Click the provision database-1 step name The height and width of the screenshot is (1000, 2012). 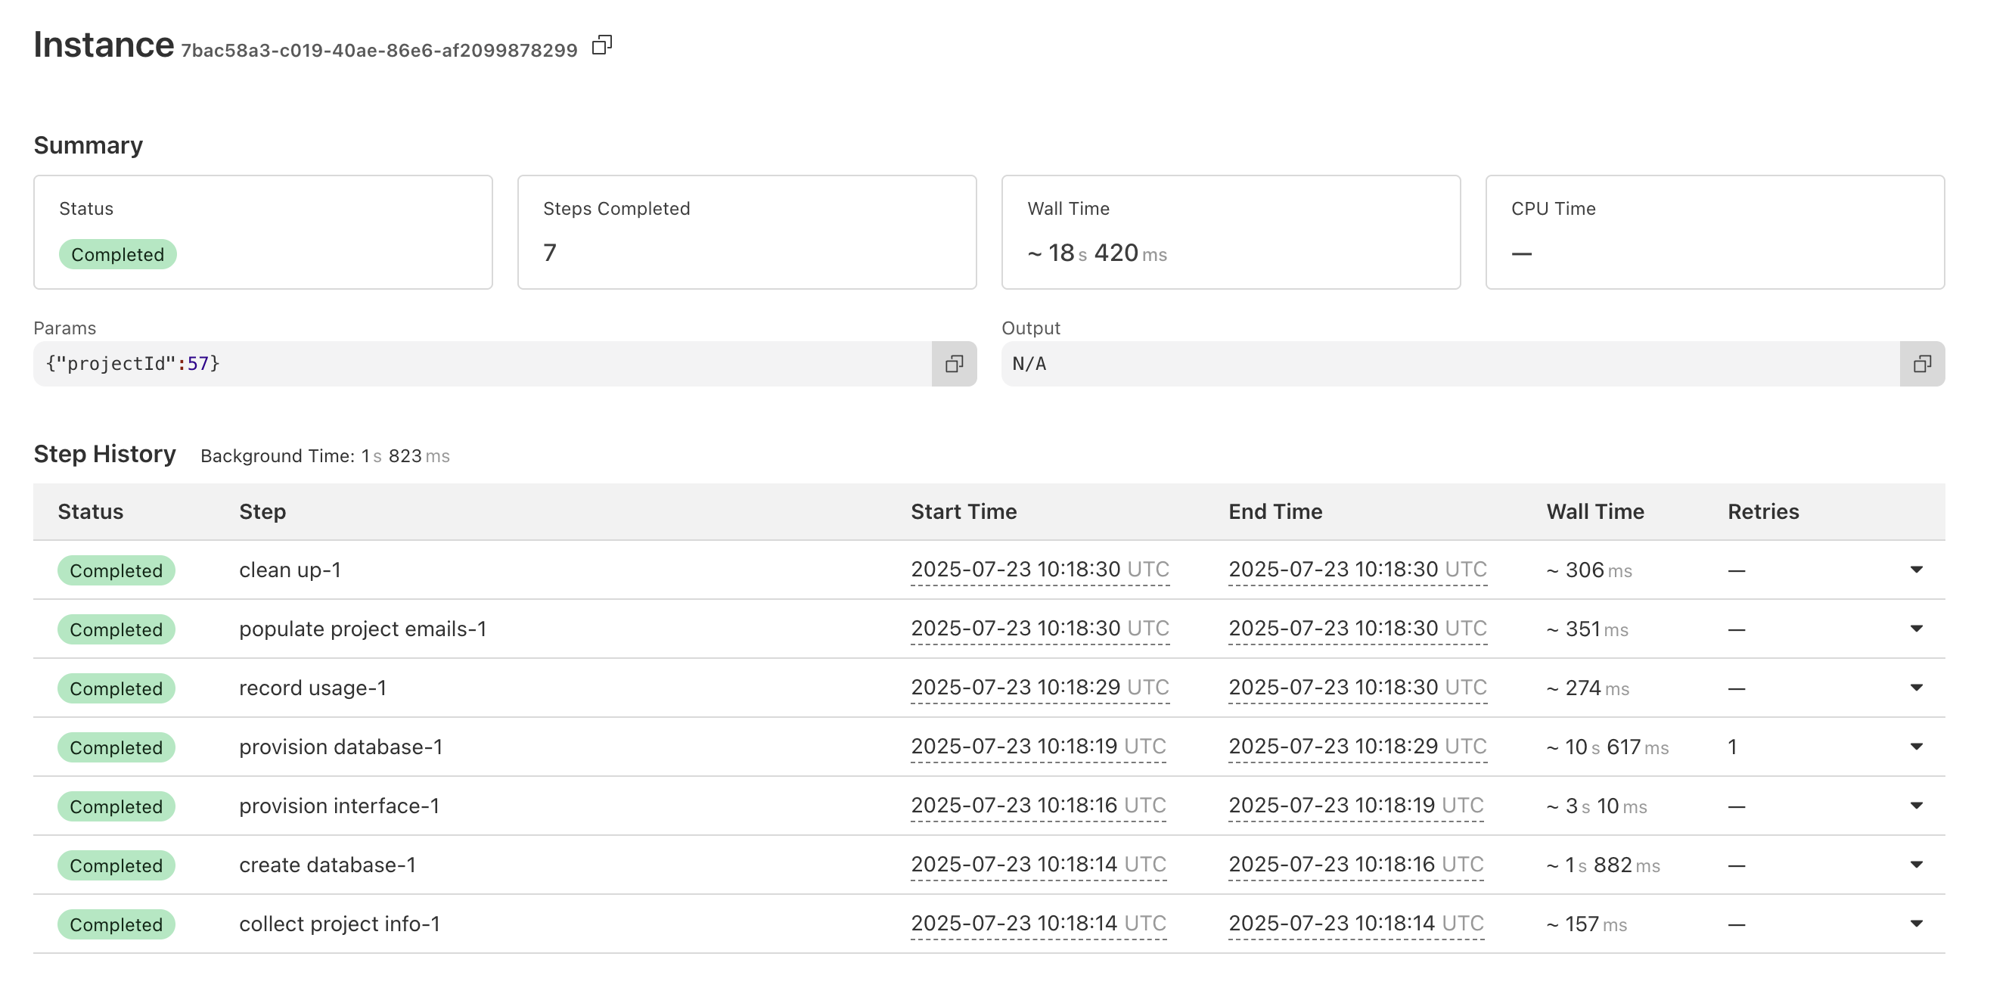pos(340,747)
